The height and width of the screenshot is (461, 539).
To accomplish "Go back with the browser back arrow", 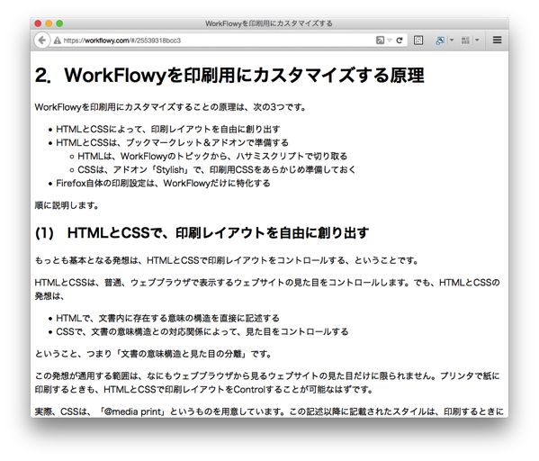I will tap(42, 41).
